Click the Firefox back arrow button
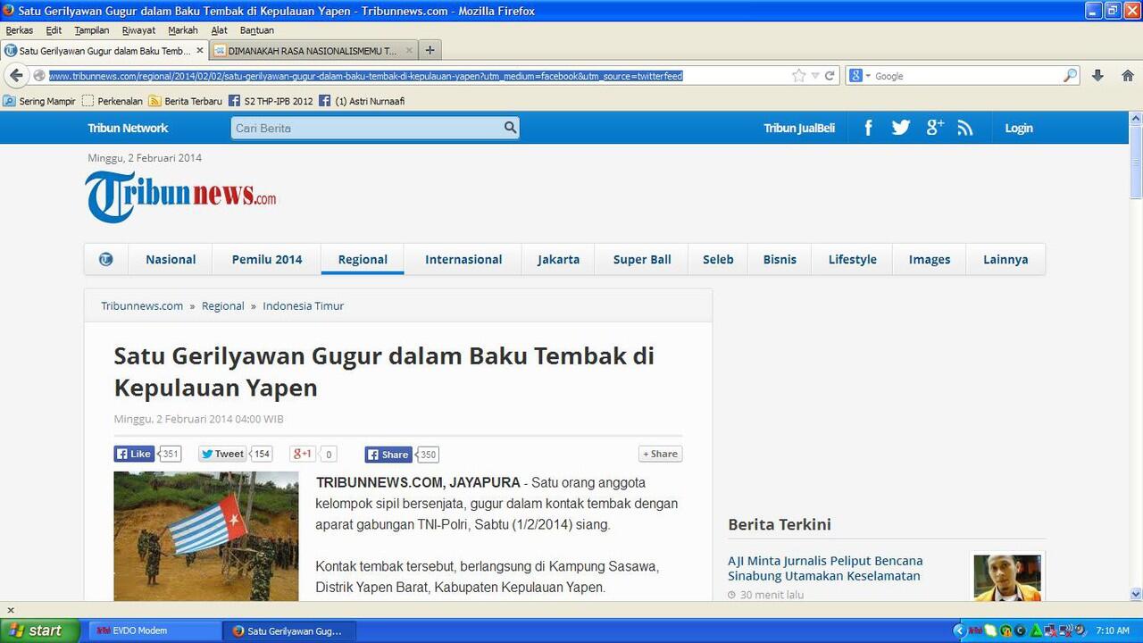The width and height of the screenshot is (1143, 643). click(x=16, y=76)
